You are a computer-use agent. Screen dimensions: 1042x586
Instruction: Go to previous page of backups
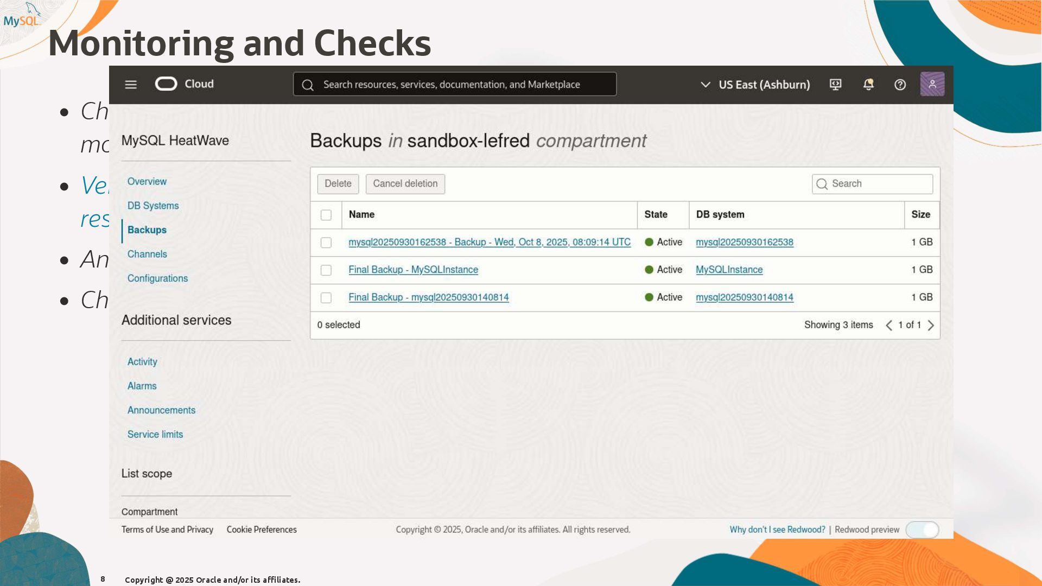pos(889,325)
